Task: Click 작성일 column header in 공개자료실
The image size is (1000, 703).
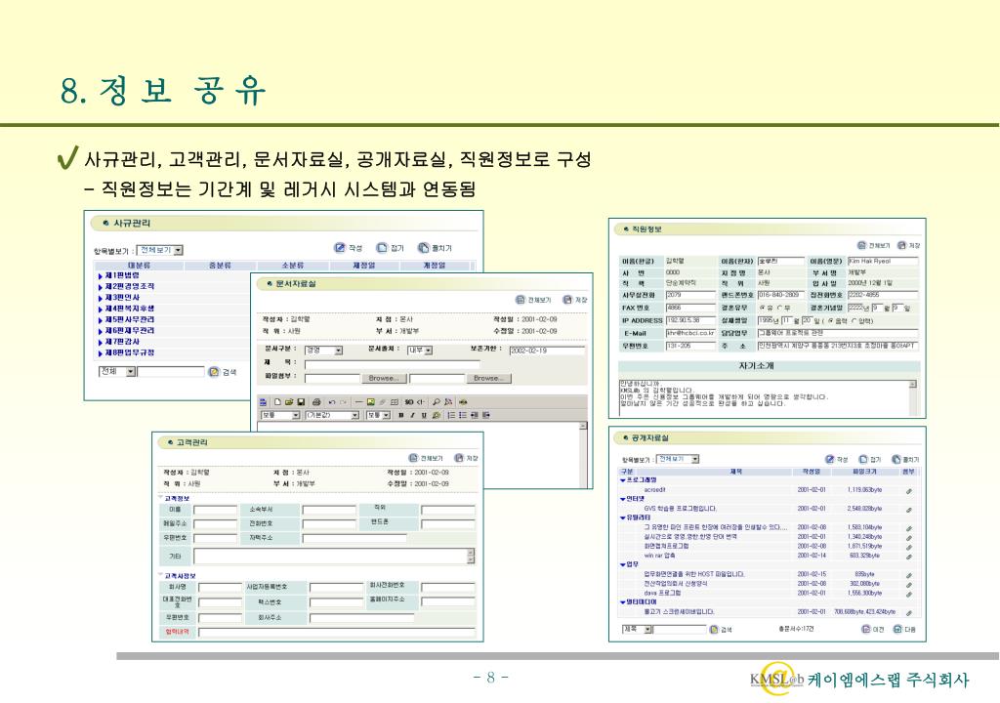Action: click(812, 472)
